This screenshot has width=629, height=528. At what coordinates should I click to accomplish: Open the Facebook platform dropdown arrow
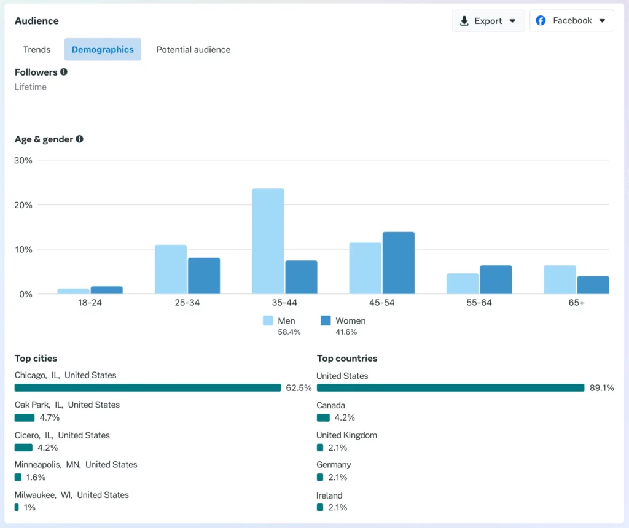click(x=602, y=21)
